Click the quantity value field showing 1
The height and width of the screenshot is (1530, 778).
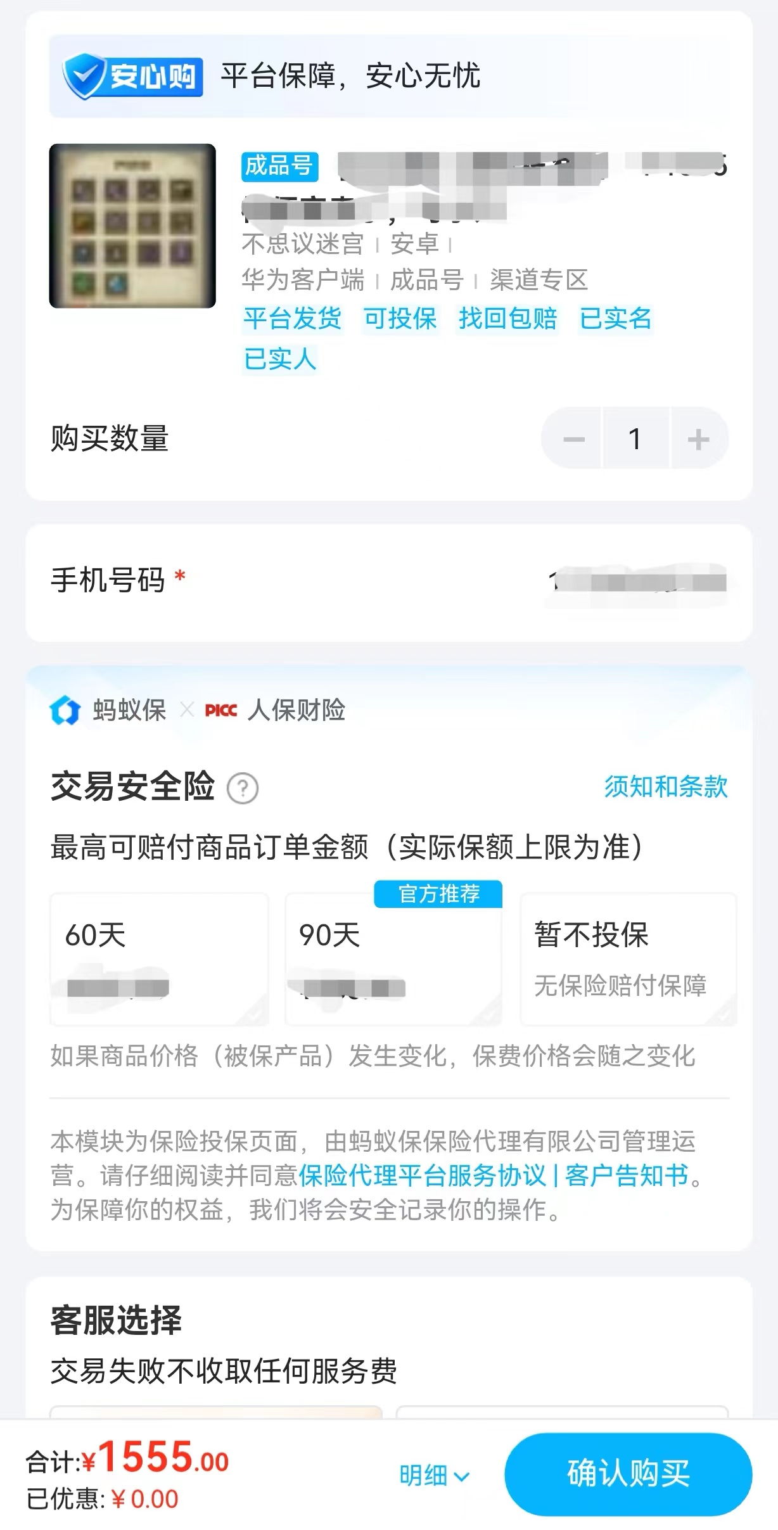click(x=635, y=439)
